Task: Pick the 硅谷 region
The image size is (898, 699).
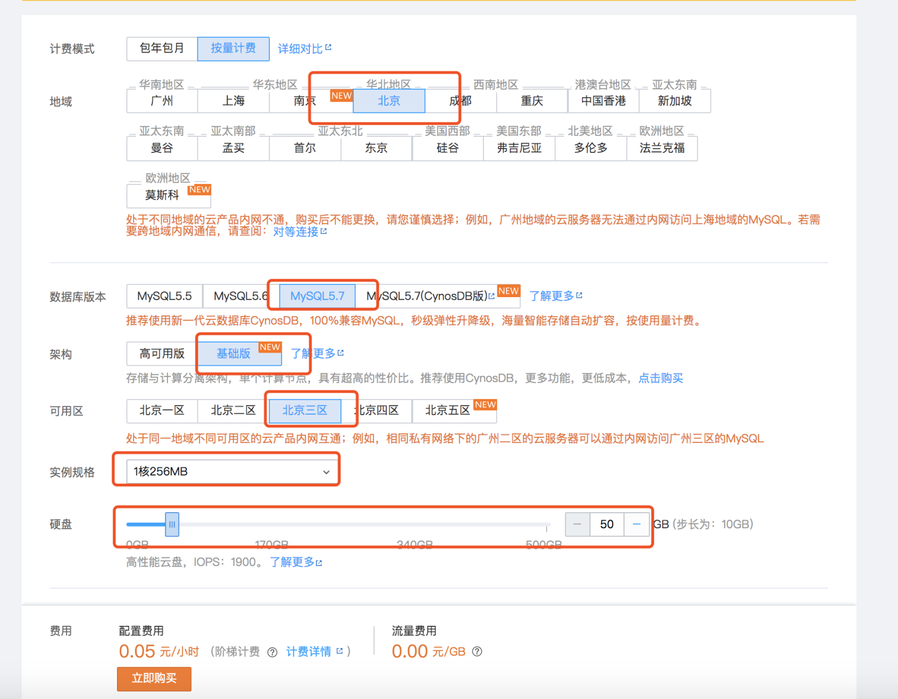Action: point(448,148)
